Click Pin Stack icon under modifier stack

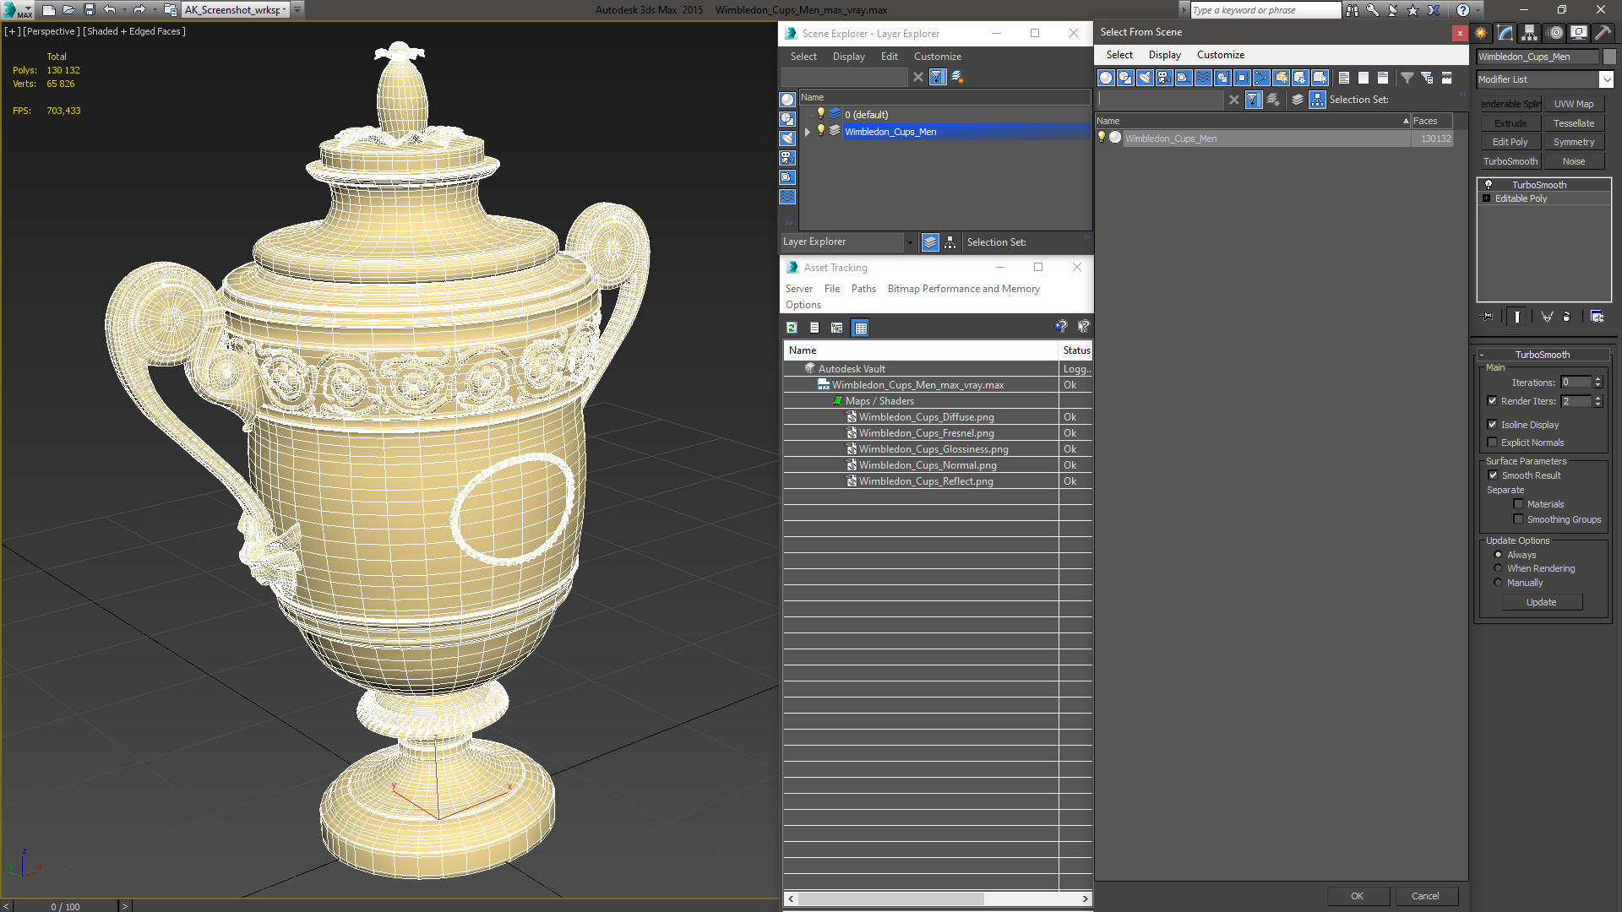(1488, 317)
